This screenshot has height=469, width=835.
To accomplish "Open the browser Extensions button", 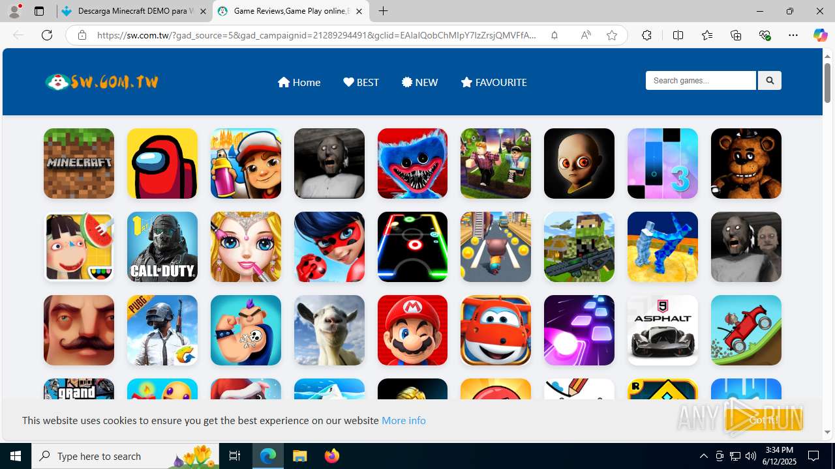I will coord(646,35).
